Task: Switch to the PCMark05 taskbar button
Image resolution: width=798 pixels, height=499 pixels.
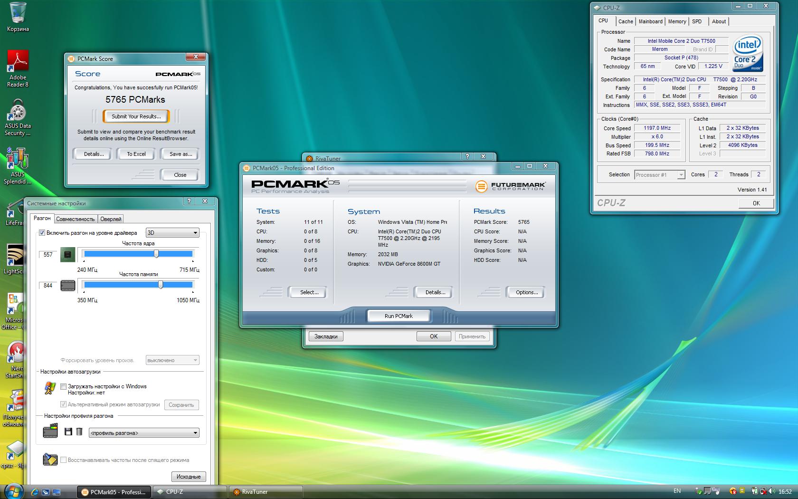Action: coord(114,492)
